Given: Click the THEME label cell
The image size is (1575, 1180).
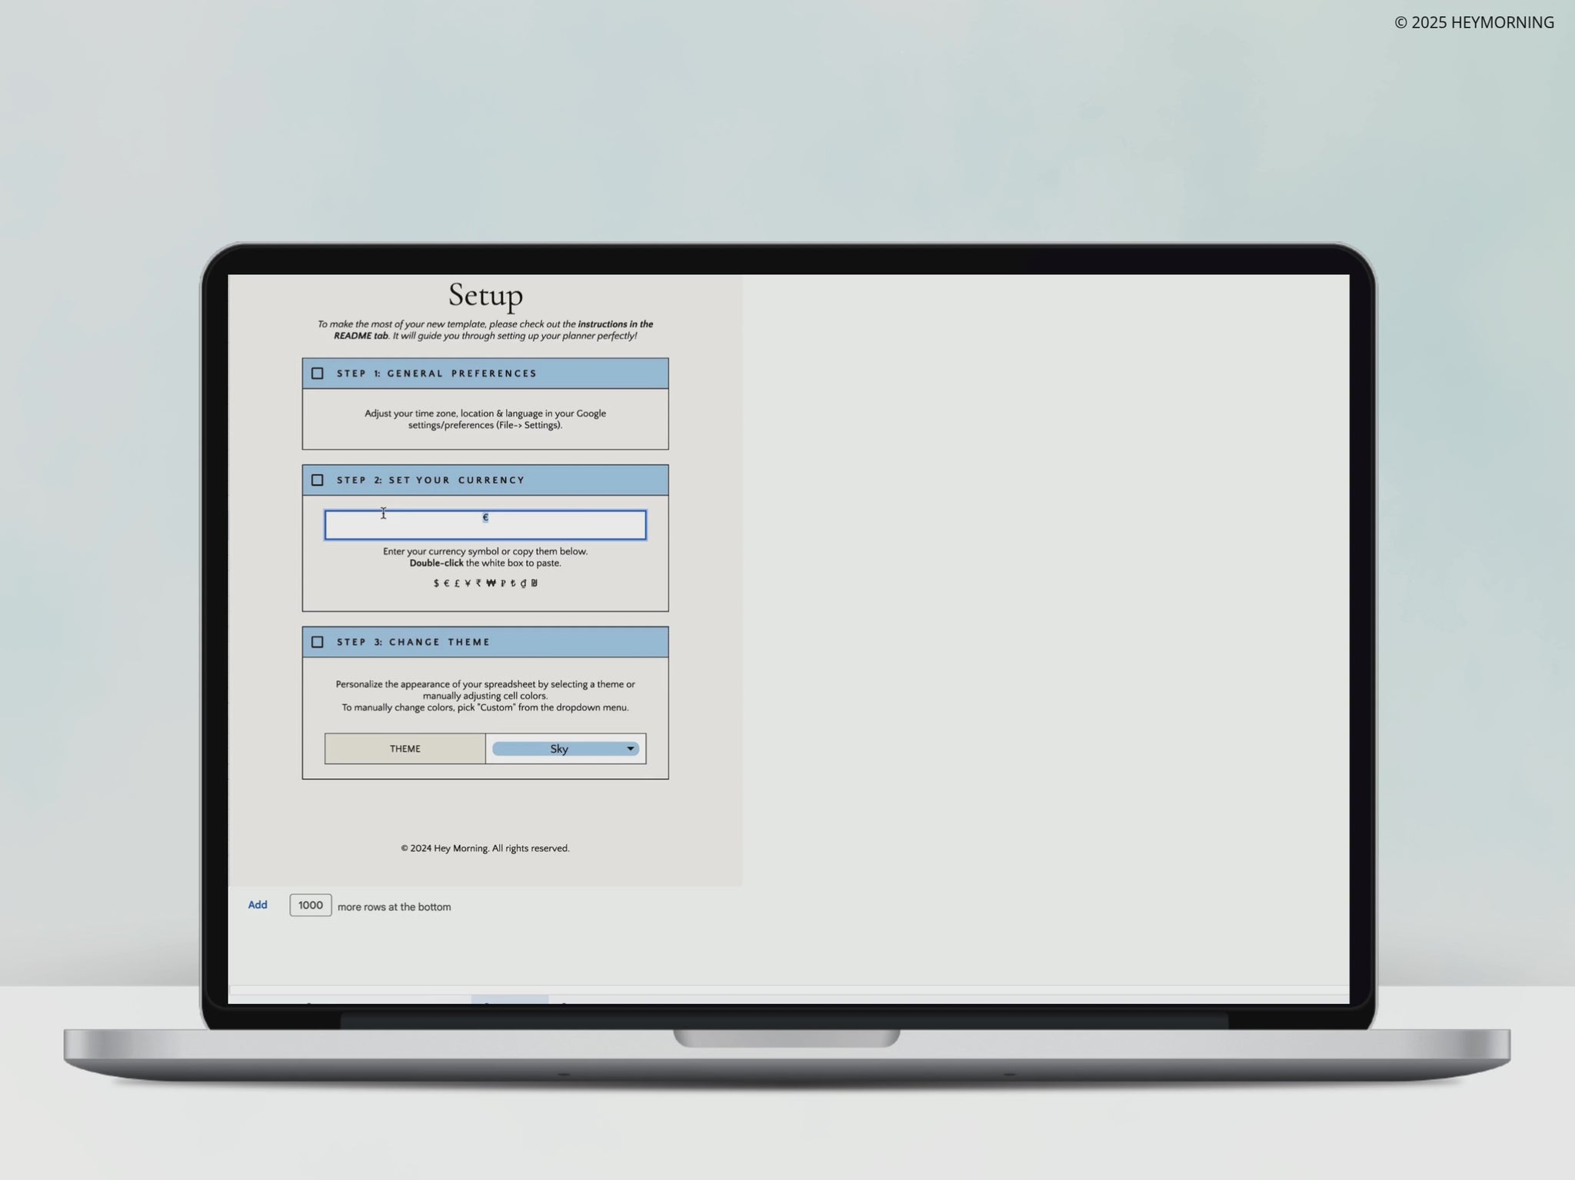Looking at the screenshot, I should (x=405, y=749).
